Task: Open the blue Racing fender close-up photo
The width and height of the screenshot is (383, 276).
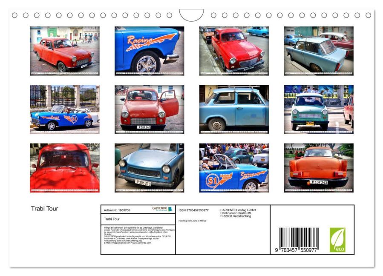Action: [x=149, y=51]
